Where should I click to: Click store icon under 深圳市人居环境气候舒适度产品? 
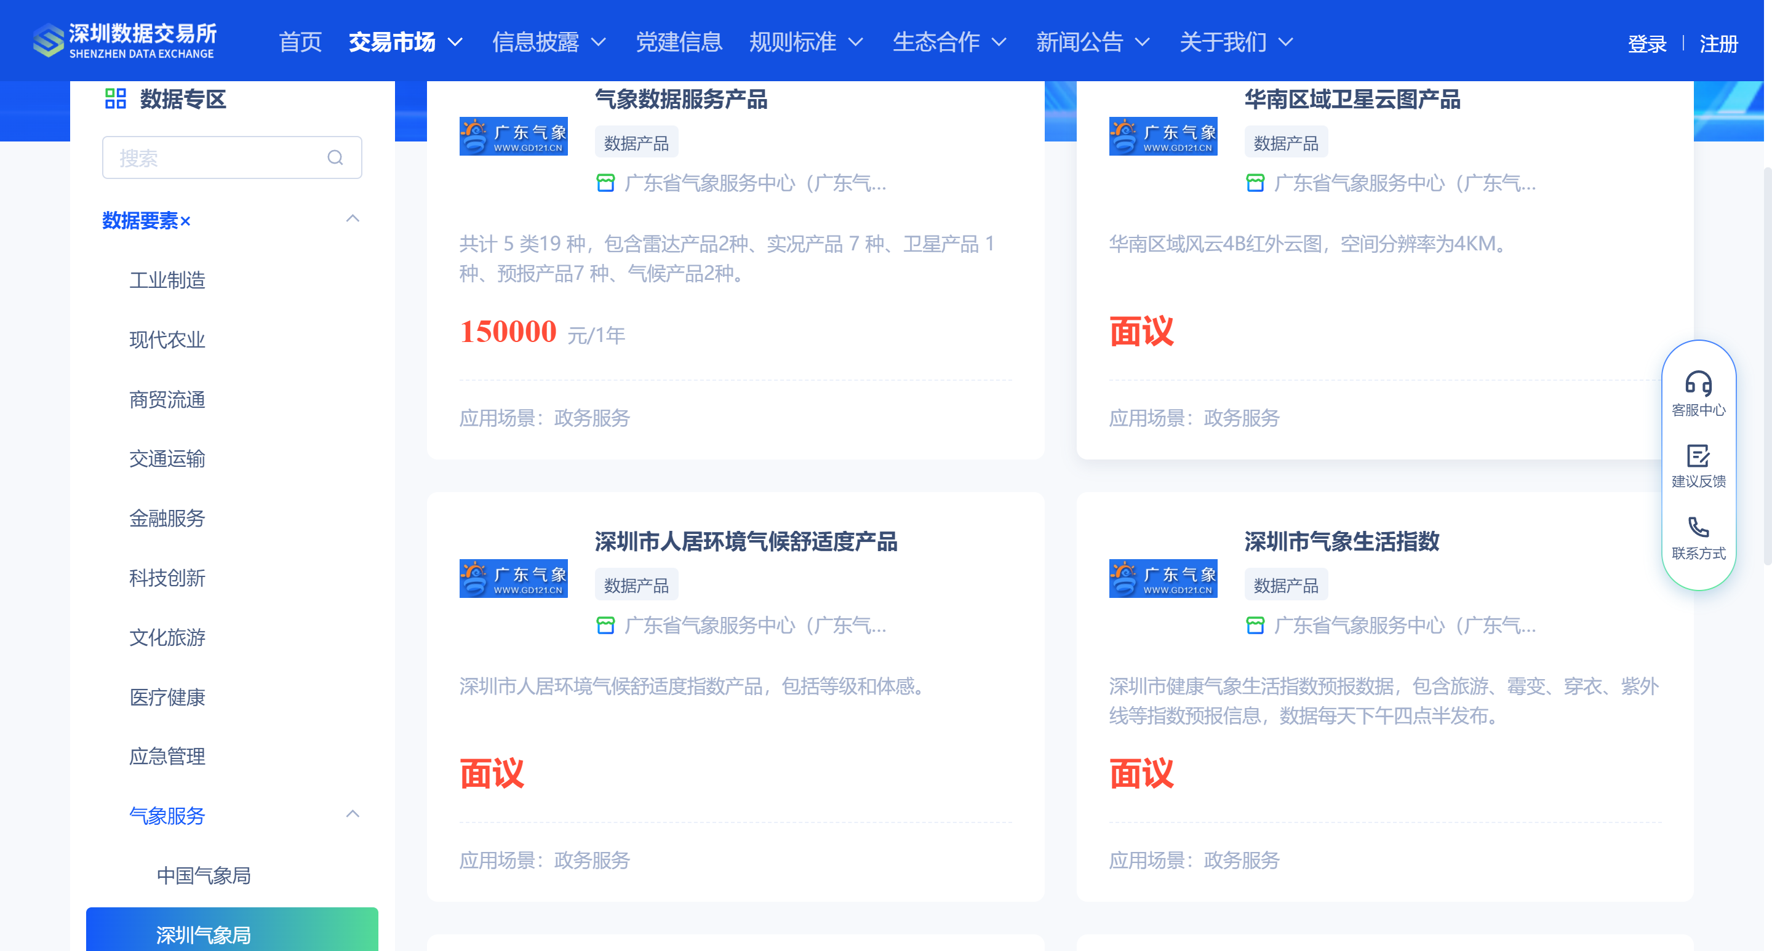[x=605, y=625]
